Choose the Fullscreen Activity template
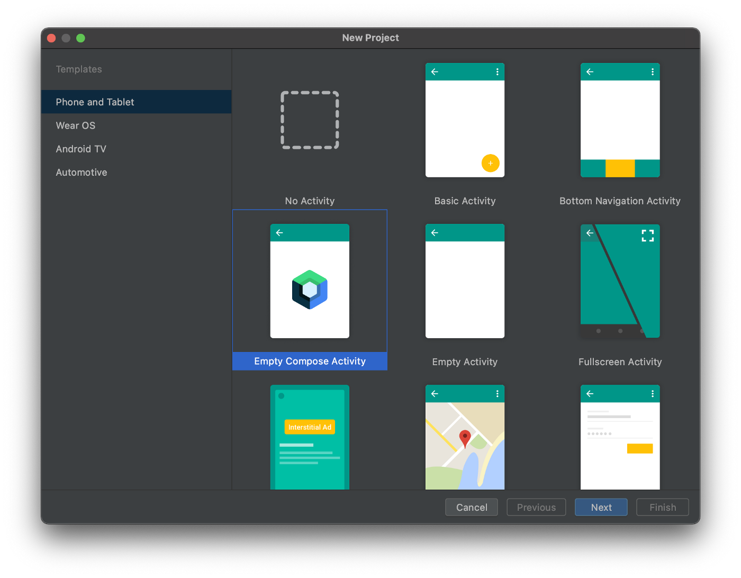 tap(620, 281)
